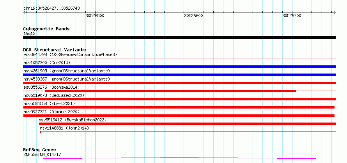Select the magenta ZNF536 gene line
347x163 pixels.
coord(179,158)
